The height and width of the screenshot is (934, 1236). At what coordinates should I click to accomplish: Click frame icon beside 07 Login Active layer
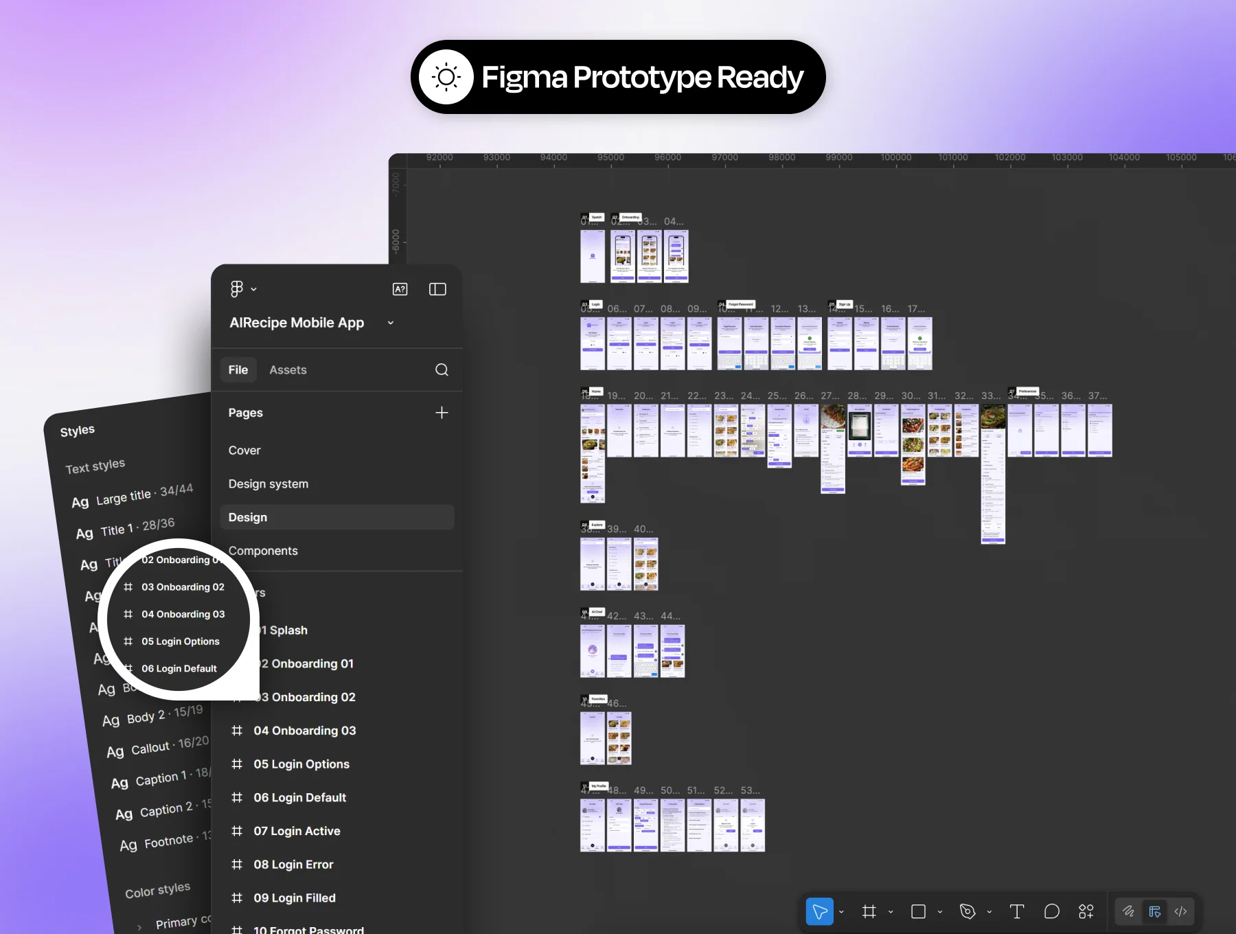237,831
